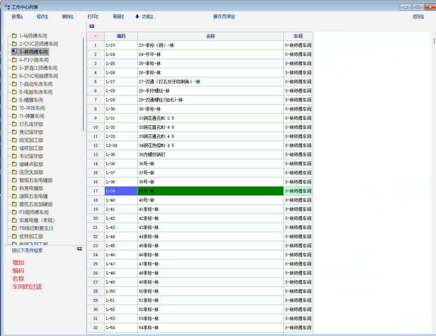Viewport: 436px width, 336px height.
Task: Click the folder icon for 1-马师傅车间
Action: [x=14, y=36]
